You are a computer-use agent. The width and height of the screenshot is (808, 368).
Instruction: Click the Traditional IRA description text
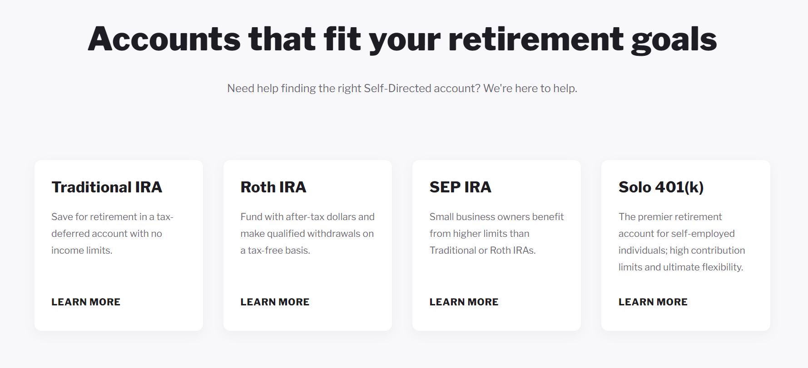(x=112, y=233)
